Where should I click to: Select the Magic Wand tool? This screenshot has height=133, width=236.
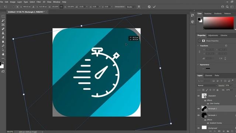pos(3,21)
